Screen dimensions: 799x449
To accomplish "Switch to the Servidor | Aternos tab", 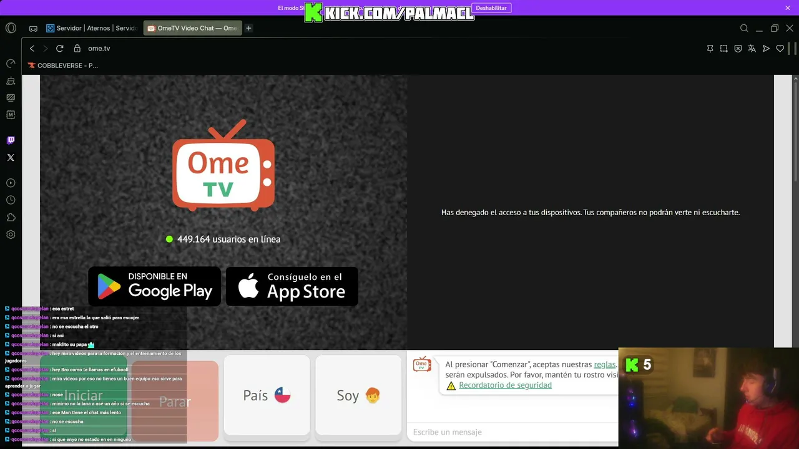I will (x=92, y=28).
